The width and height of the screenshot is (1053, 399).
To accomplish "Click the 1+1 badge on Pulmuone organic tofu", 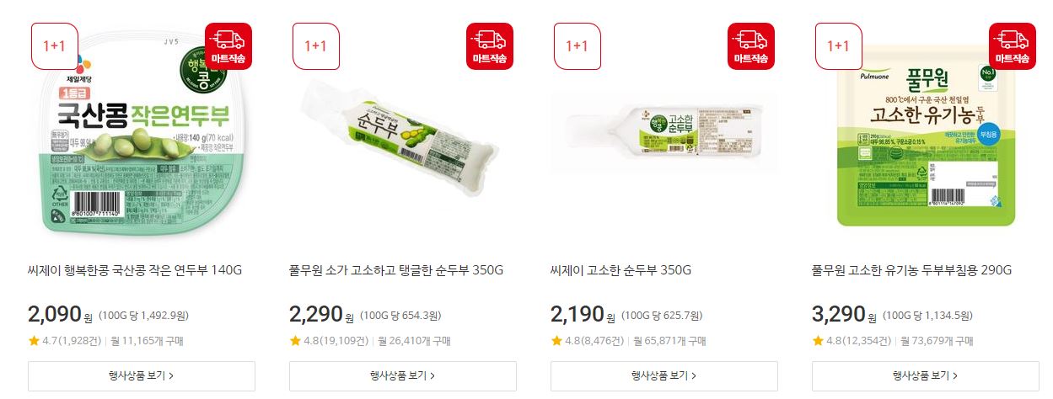I will [x=839, y=45].
